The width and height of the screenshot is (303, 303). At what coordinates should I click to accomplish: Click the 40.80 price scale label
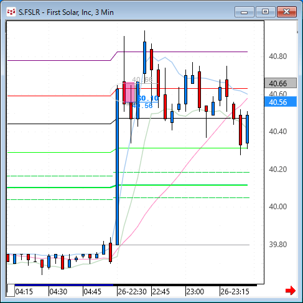point(277,56)
